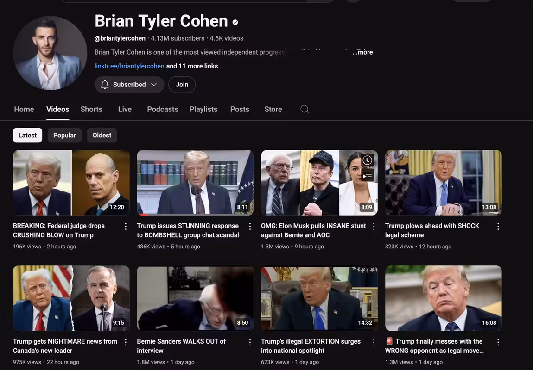Select the Latest sort chip
The width and height of the screenshot is (533, 370).
[x=27, y=136]
